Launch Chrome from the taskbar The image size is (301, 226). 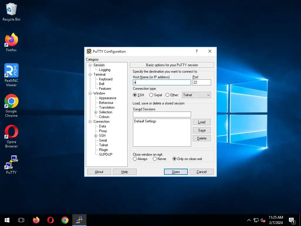tap(65, 220)
